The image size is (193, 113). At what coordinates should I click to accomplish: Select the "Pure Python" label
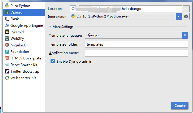pos(20,6)
